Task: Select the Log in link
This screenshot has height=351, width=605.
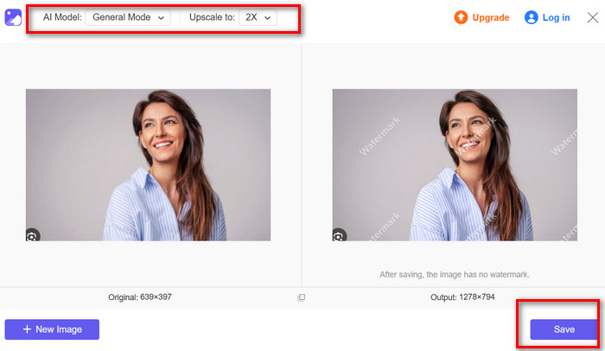Action: tap(556, 17)
